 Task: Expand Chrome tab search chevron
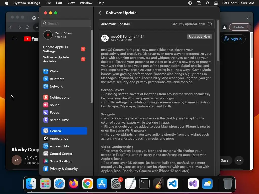pyautogui.click(x=248, y=18)
